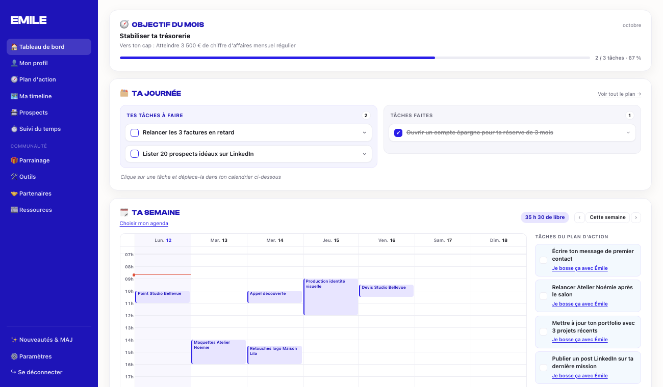
Task: Tick the Relancer Atelier Noémie checkbox
Action: pos(544,296)
